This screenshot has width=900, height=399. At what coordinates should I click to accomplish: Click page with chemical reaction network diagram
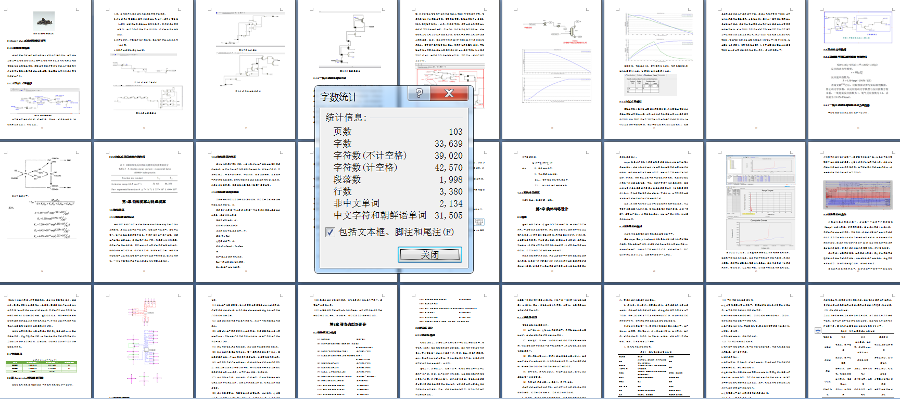[x=43, y=212]
